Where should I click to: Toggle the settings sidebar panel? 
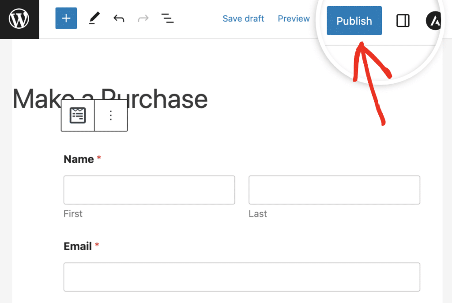point(402,21)
